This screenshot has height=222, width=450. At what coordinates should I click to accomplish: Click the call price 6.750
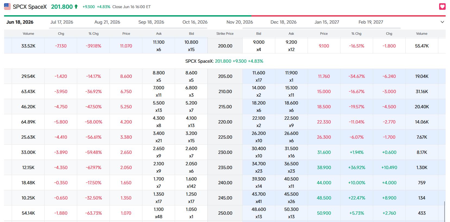pyautogui.click(x=126, y=91)
